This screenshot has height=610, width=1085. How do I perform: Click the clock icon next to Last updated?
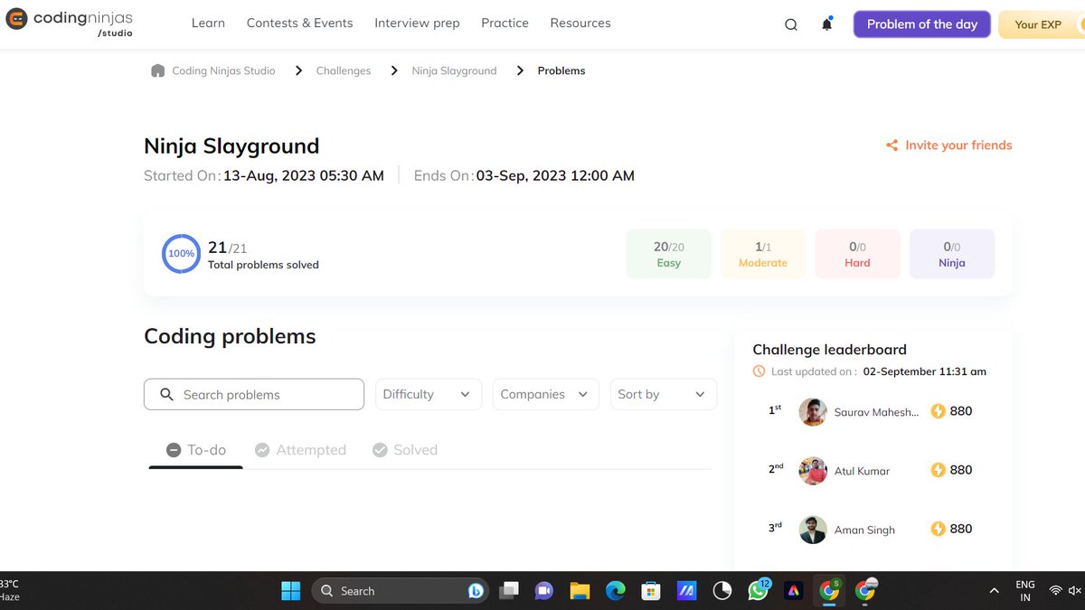[x=759, y=371]
